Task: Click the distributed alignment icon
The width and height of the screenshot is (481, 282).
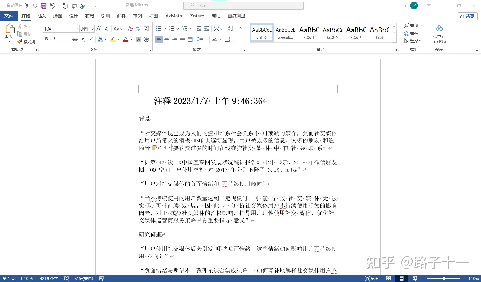Action: [190, 39]
